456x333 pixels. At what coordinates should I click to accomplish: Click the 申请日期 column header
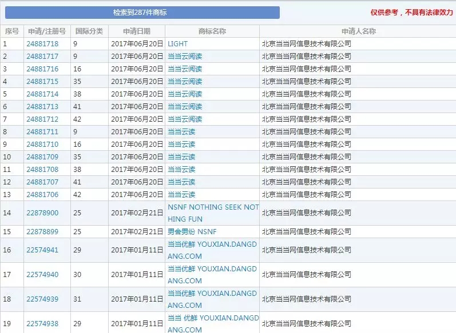click(x=137, y=31)
